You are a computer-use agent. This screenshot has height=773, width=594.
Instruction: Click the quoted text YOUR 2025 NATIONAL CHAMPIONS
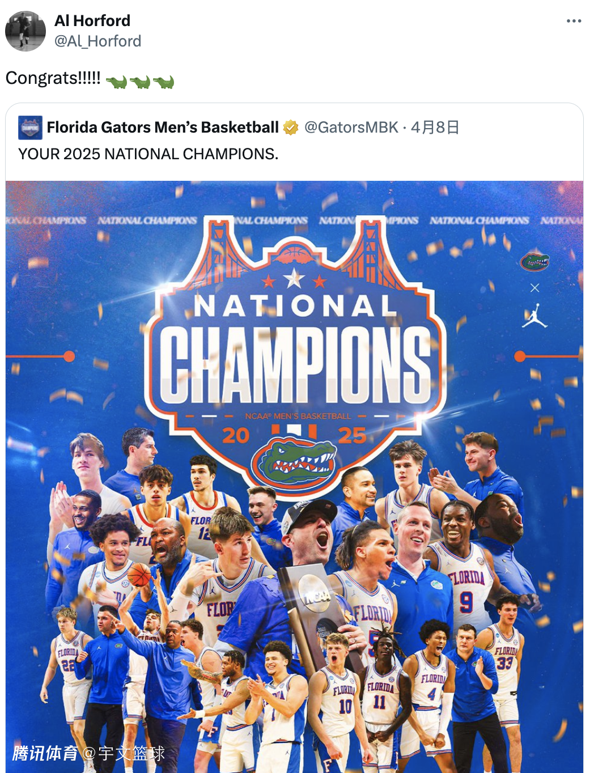point(148,154)
